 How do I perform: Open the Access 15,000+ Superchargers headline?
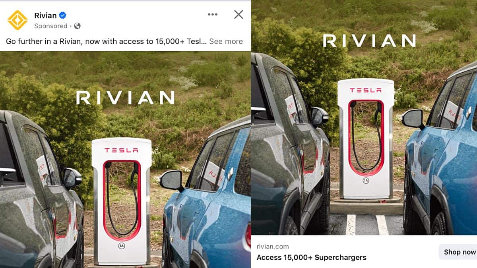coord(311,257)
